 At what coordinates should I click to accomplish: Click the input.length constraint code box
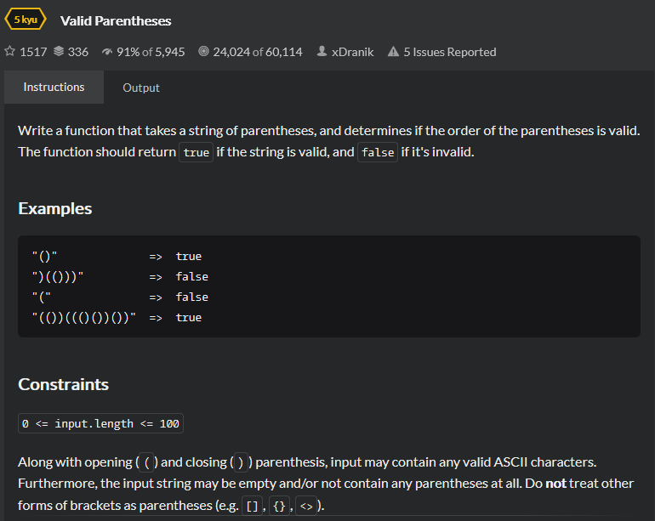click(x=100, y=423)
